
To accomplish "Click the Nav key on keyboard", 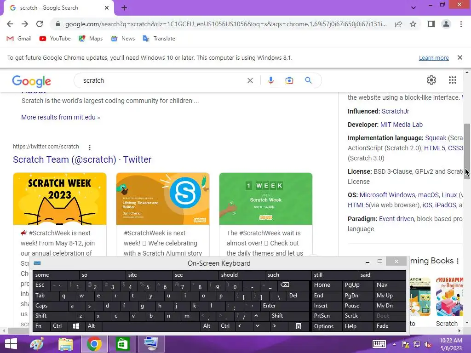I will pos(390,285).
